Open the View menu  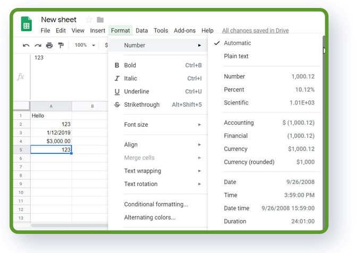78,30
